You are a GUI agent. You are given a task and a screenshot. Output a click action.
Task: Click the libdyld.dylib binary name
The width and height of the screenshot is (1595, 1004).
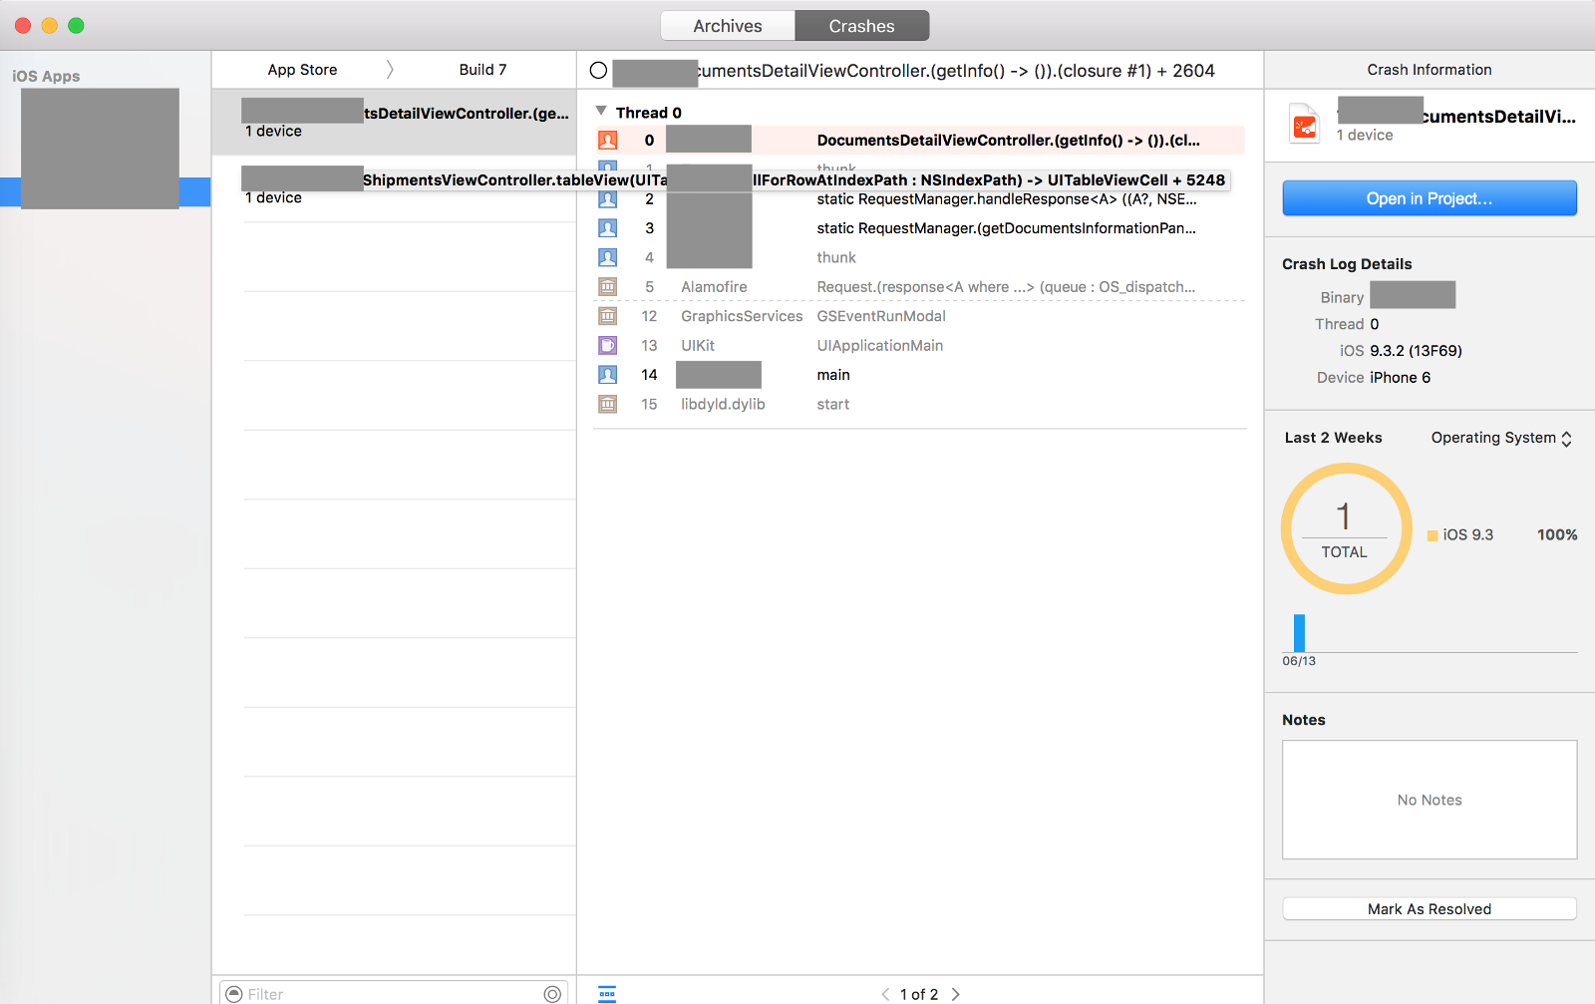pos(723,405)
